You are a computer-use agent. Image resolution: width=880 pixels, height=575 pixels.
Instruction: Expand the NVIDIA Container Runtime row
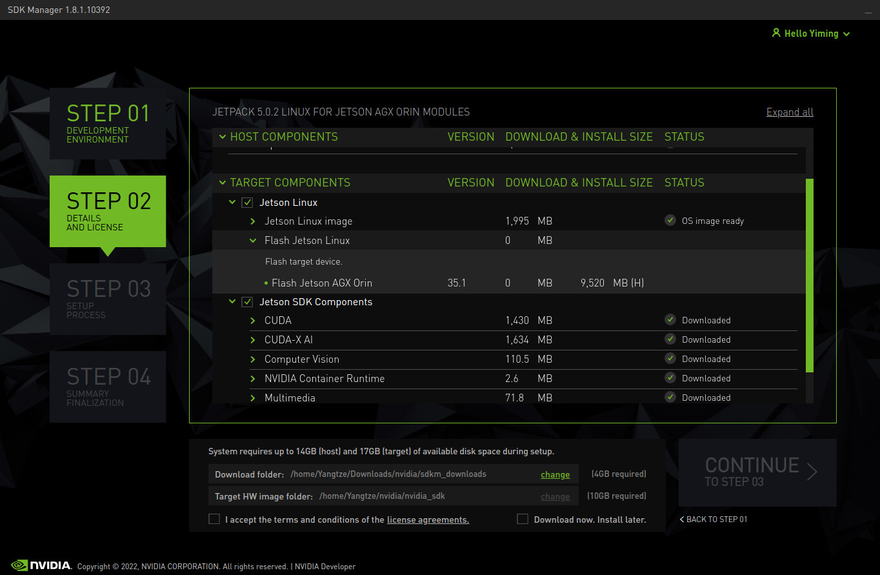tap(253, 379)
